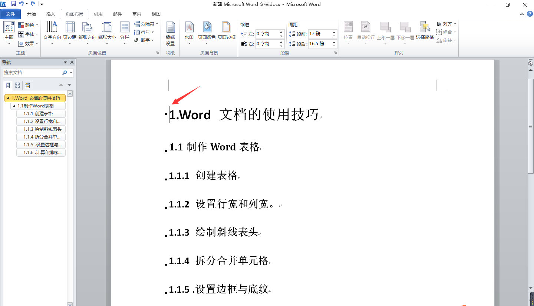Open Orientation (纸张方向) options

(88, 33)
